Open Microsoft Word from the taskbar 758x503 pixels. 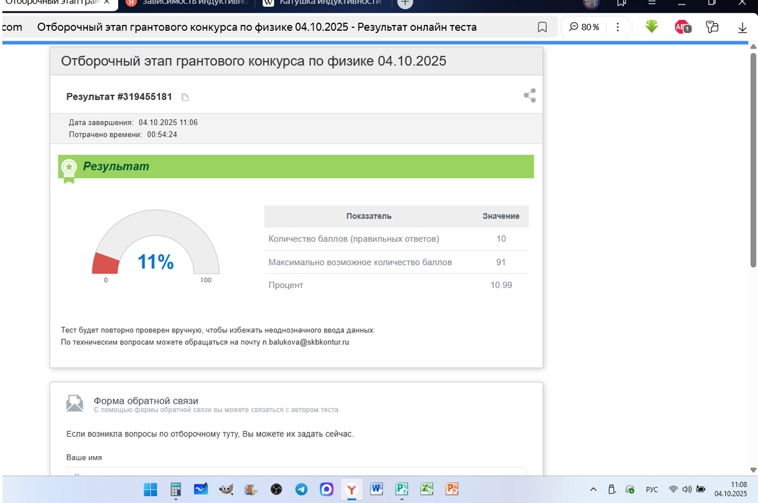(x=376, y=489)
